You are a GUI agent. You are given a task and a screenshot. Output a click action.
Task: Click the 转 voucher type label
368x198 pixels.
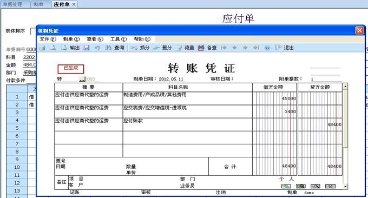(60, 79)
